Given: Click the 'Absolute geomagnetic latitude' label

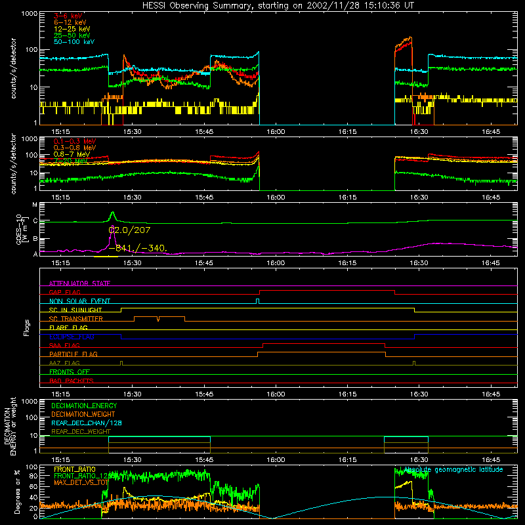Looking at the screenshot, I should [x=453, y=469].
